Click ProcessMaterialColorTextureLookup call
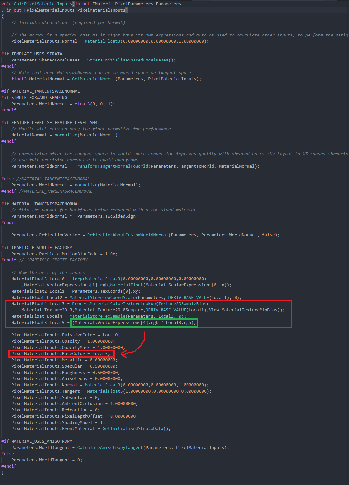This screenshot has width=349, height=485. pyautogui.click(x=114, y=303)
